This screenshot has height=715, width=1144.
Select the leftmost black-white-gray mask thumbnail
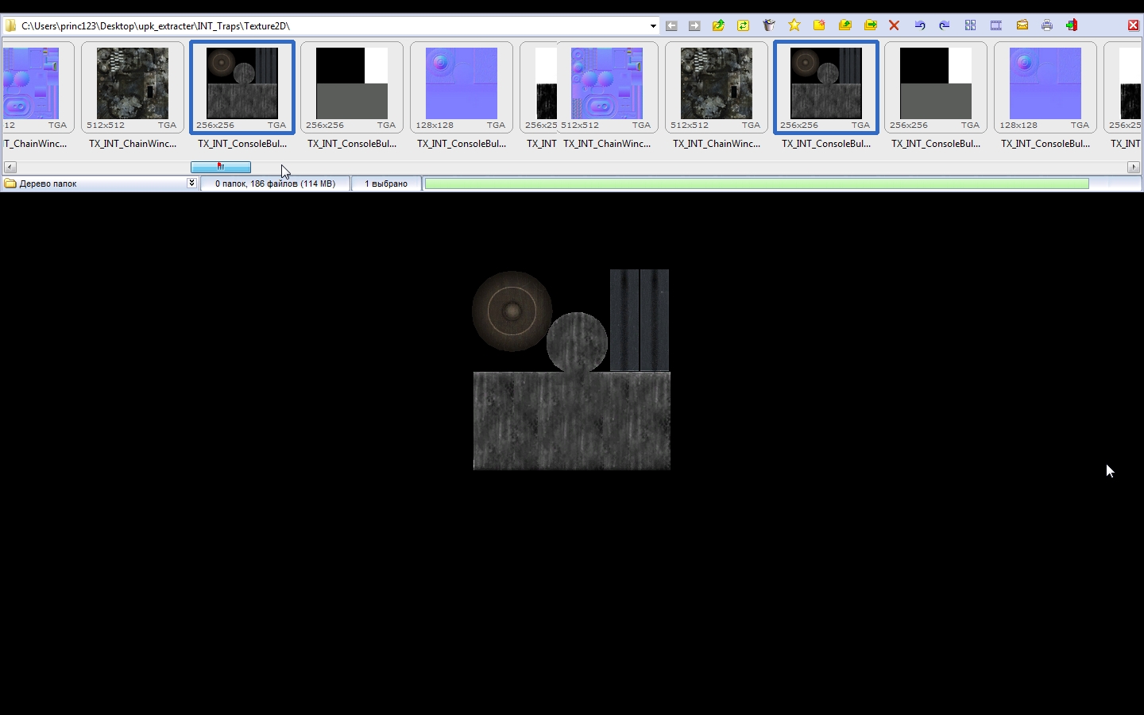coord(352,87)
